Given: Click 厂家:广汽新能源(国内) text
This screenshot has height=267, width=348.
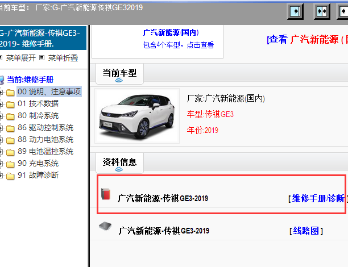Looking at the screenshot, I should tap(226, 98).
